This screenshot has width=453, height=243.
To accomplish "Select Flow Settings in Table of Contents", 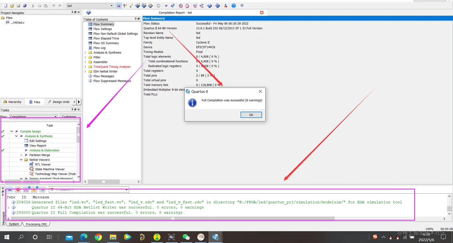I will pyautogui.click(x=102, y=29).
